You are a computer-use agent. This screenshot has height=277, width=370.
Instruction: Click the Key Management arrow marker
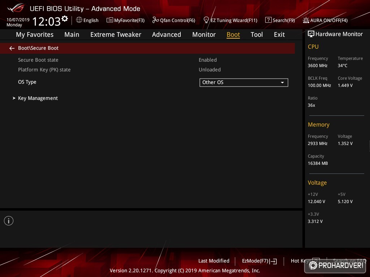14,98
